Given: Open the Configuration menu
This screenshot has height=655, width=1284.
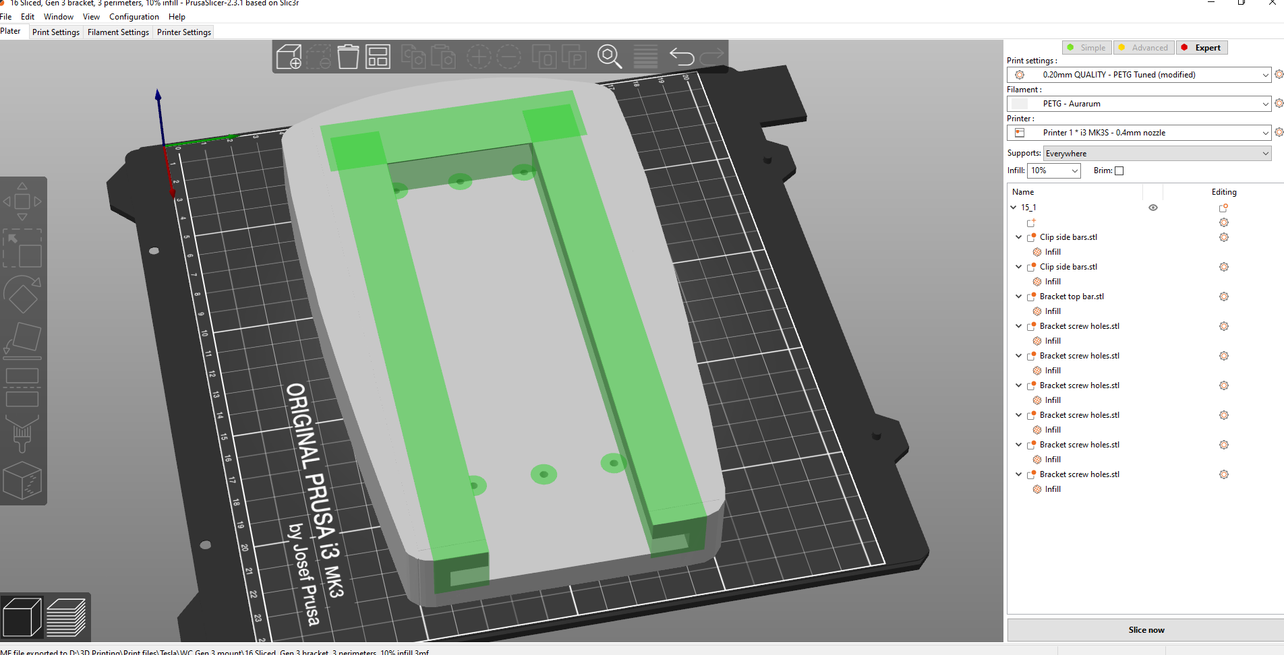Looking at the screenshot, I should (x=134, y=17).
